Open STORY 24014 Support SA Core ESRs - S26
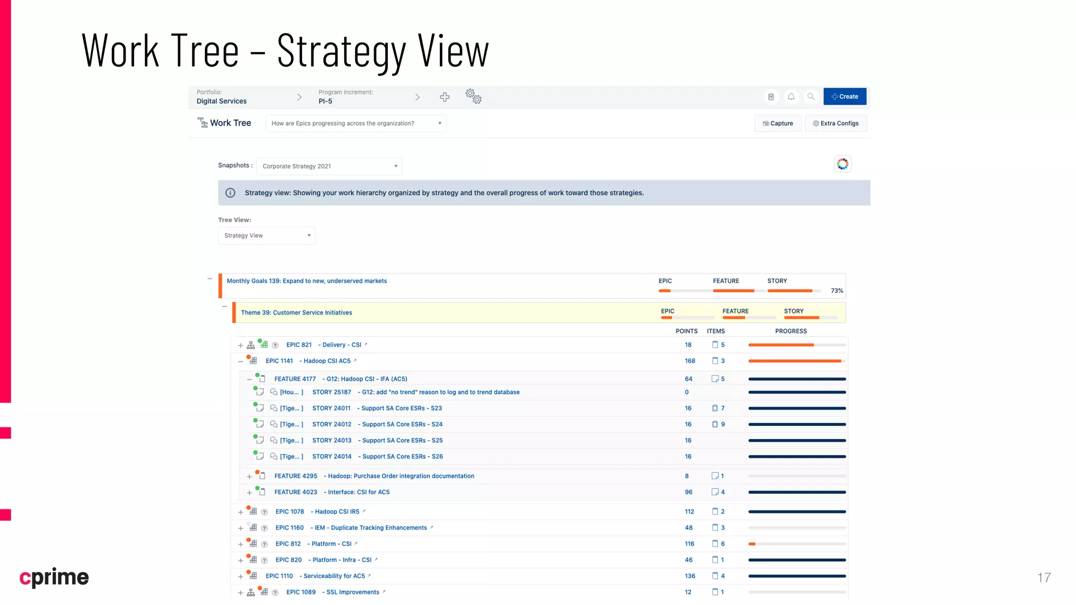 coord(377,456)
